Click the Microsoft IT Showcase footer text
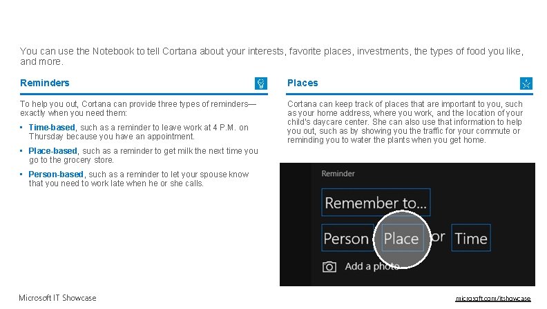Image resolution: width=547 pixels, height=309 pixels. [x=57, y=298]
